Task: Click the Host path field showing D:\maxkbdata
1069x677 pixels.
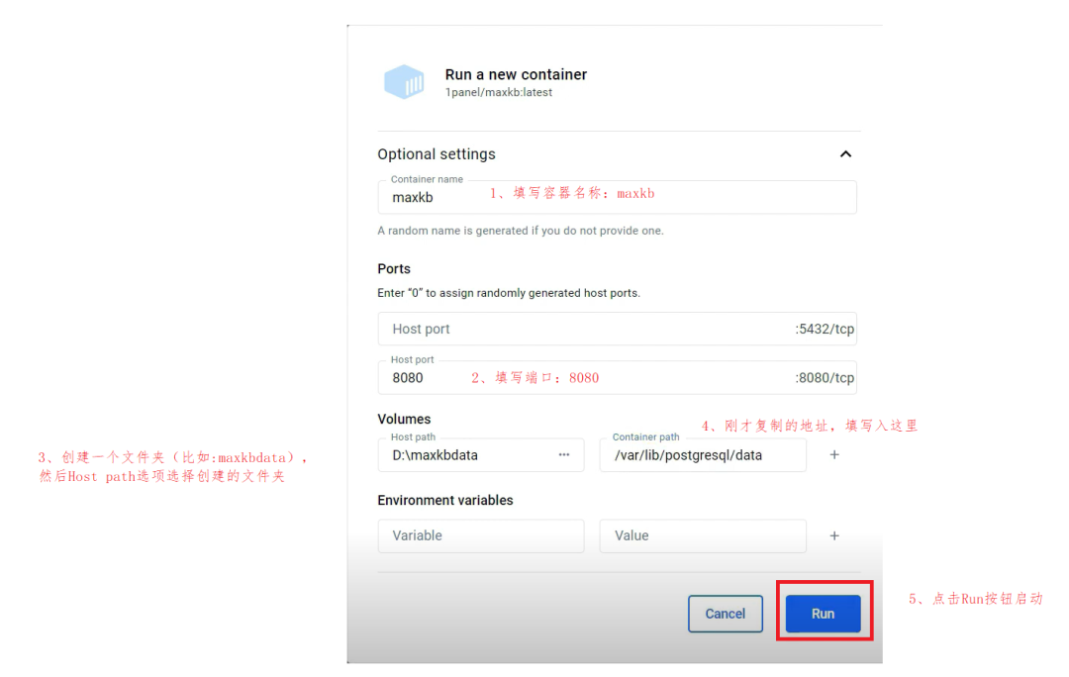Action: point(481,454)
